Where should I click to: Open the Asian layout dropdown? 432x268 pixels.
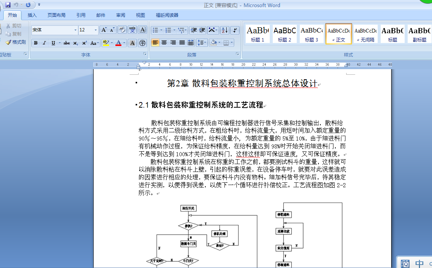pyautogui.click(x=213, y=30)
